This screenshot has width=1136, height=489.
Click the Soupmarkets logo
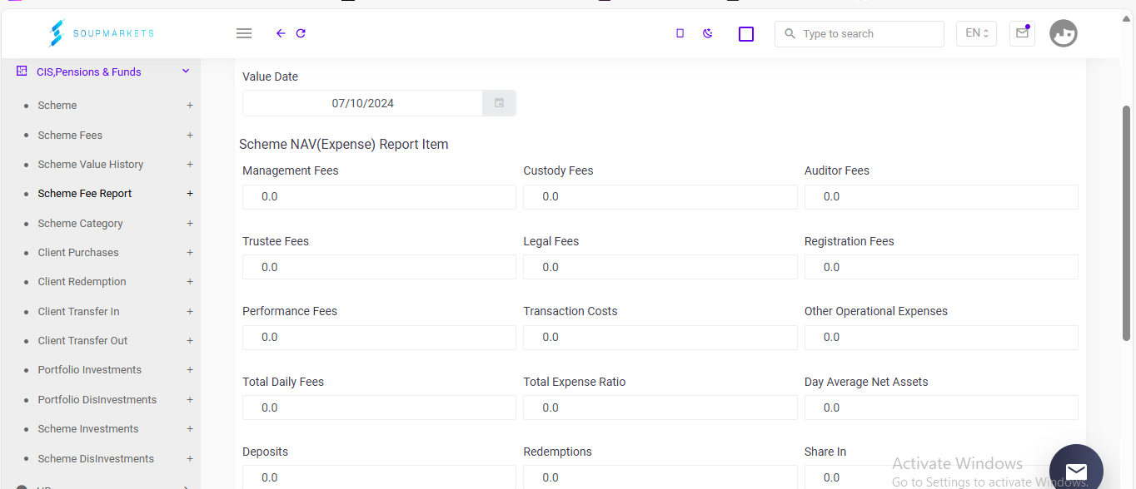tap(101, 33)
